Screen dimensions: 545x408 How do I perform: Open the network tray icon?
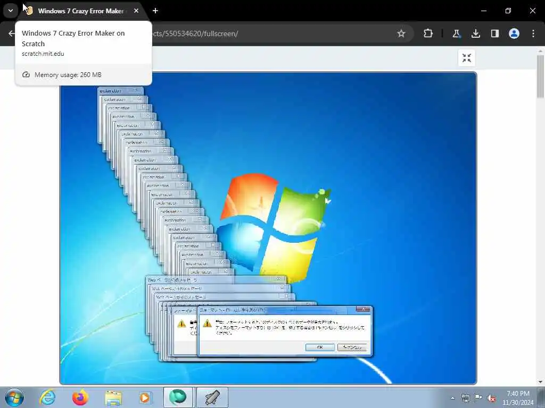[x=465, y=398]
